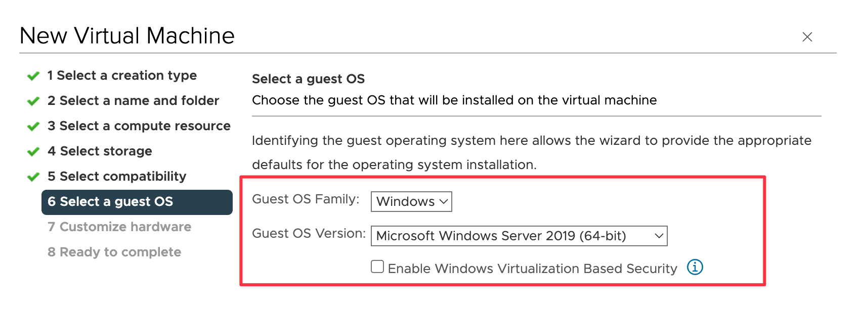Go back to step 2 Select a name and folder
Viewport: 859px width, 324px height.
coord(133,100)
